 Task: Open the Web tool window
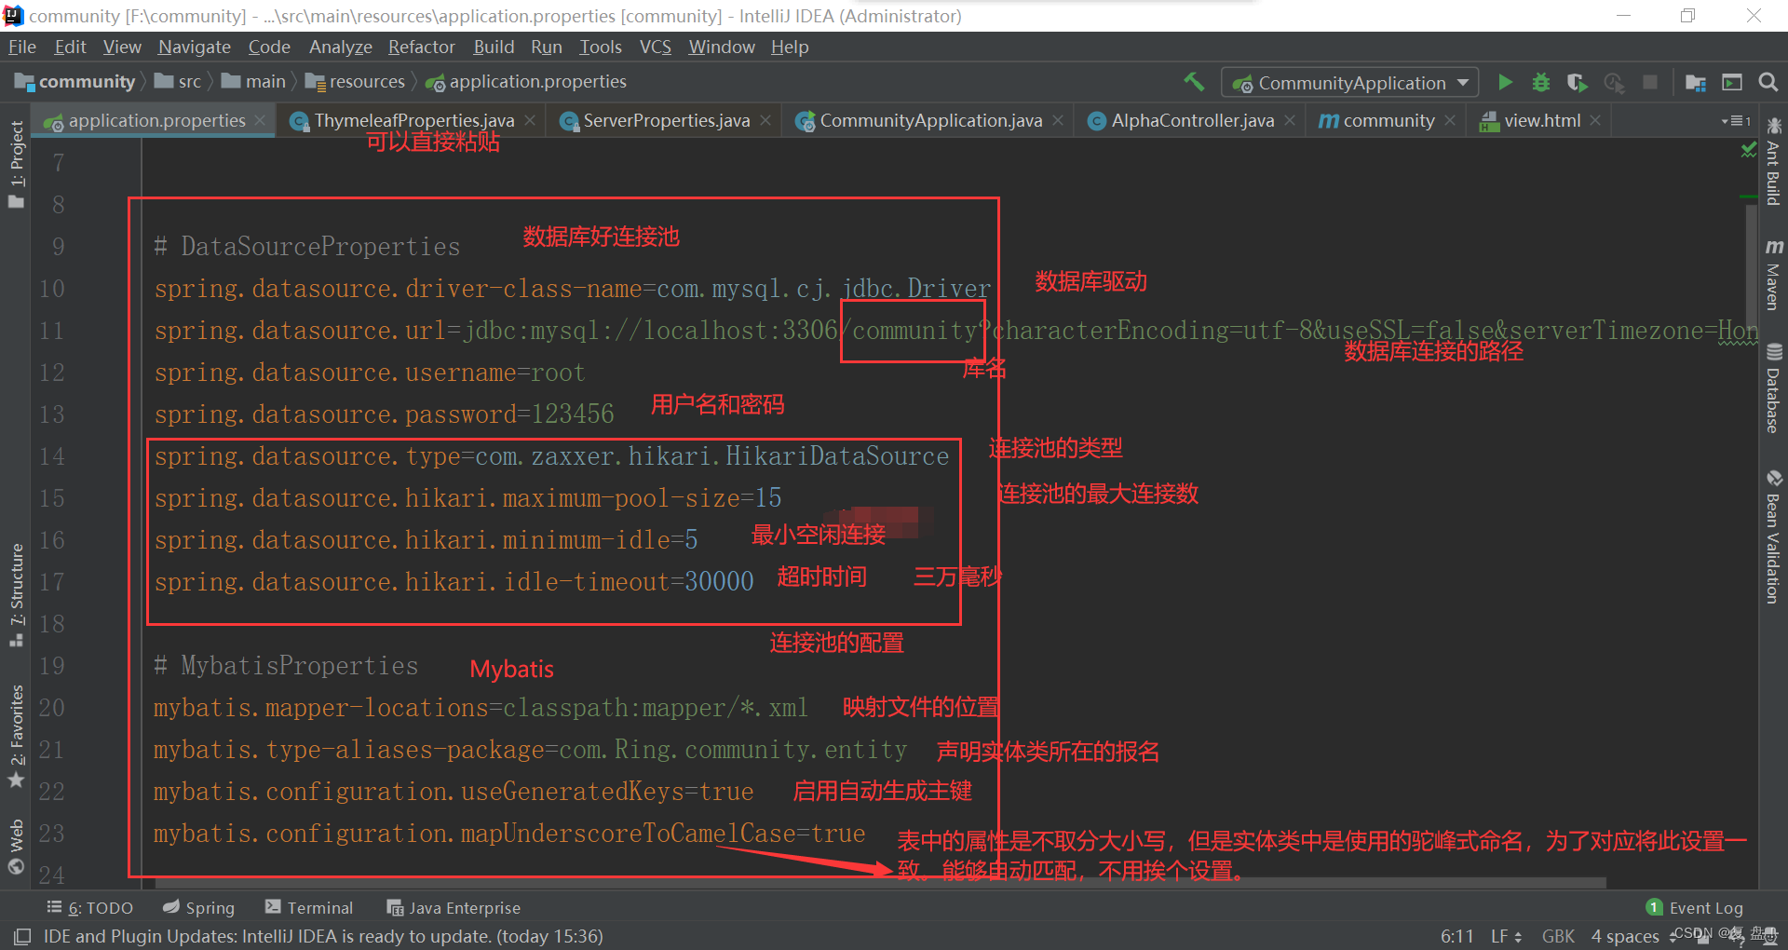pos(16,846)
